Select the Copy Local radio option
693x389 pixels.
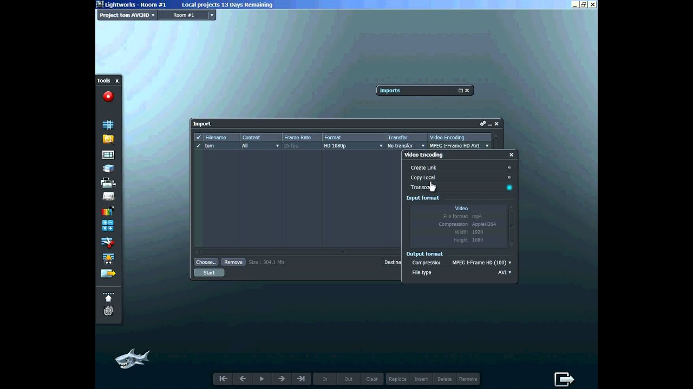tap(509, 177)
